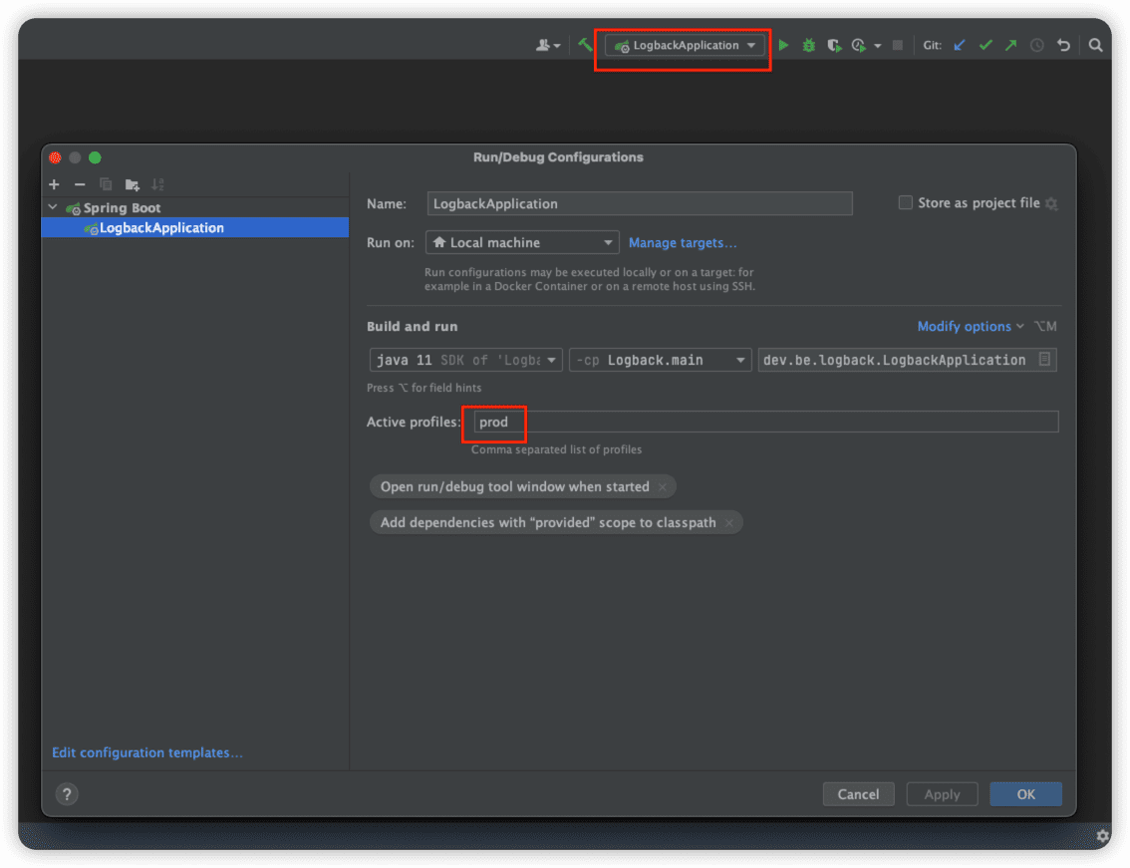Enable Store as project file
1130x868 pixels.
905,202
